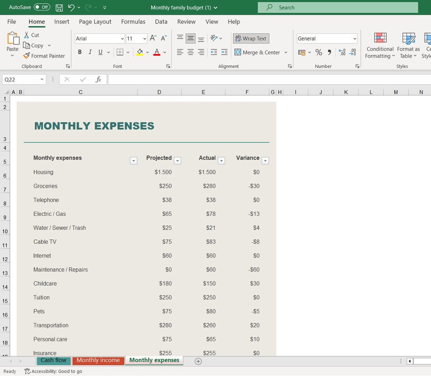
Task: Open the Projected column filter dropdown
Action: pos(177,161)
